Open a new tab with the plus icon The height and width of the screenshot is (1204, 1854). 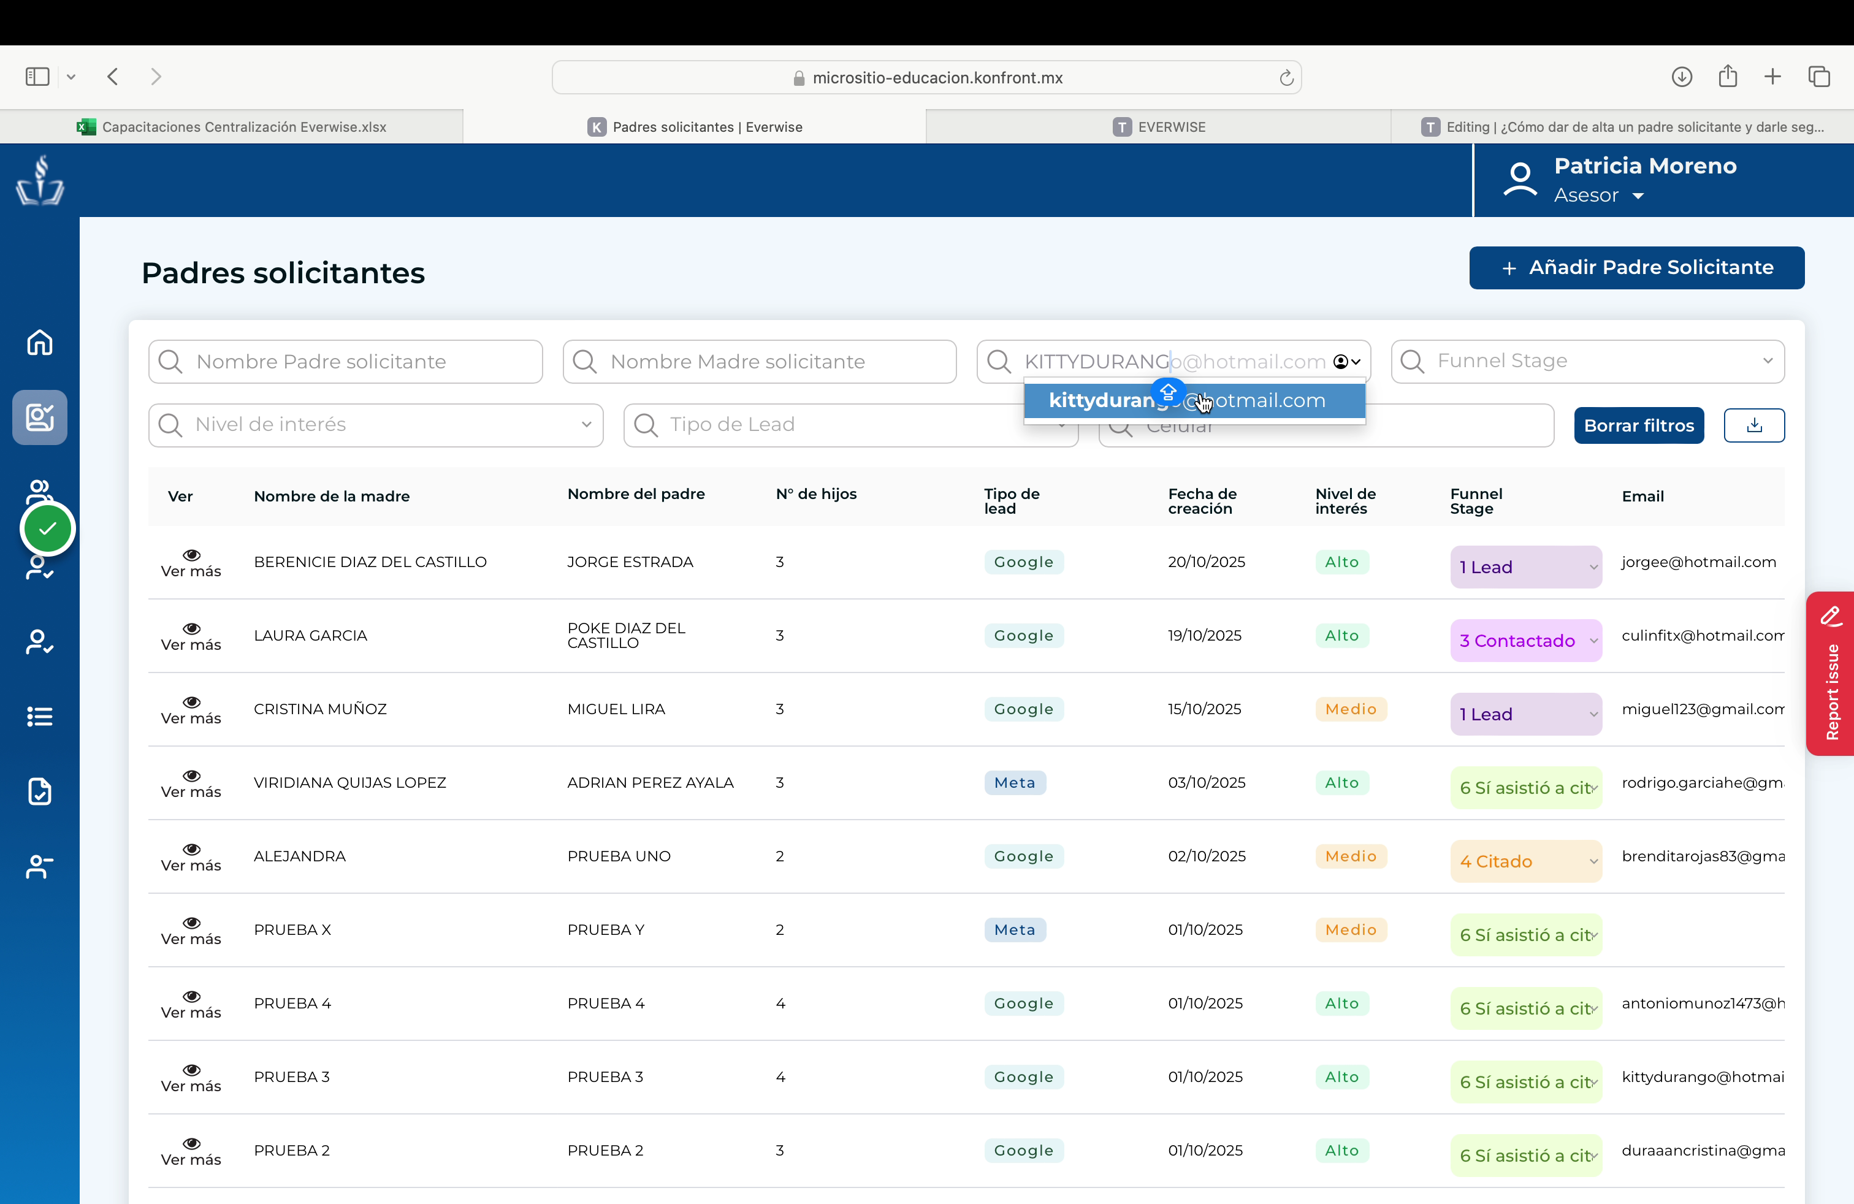pos(1773,76)
